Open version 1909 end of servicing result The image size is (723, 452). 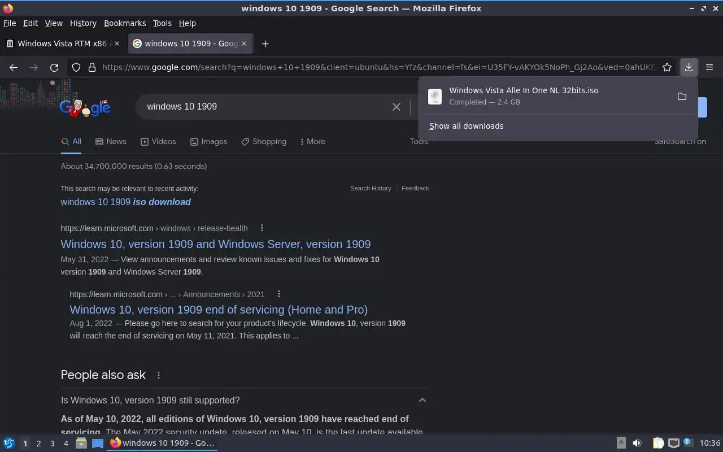tap(219, 310)
